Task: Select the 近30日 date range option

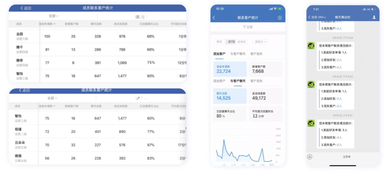Action: (242, 42)
